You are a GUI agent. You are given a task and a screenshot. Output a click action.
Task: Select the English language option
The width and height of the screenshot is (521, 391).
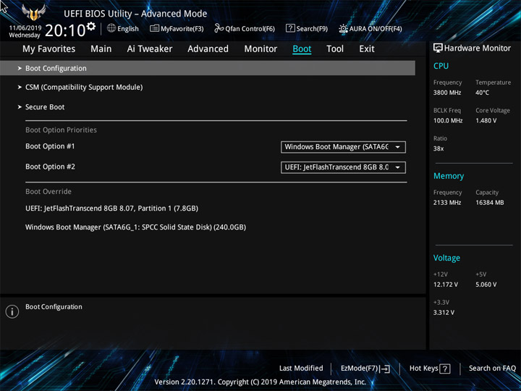[x=128, y=29]
